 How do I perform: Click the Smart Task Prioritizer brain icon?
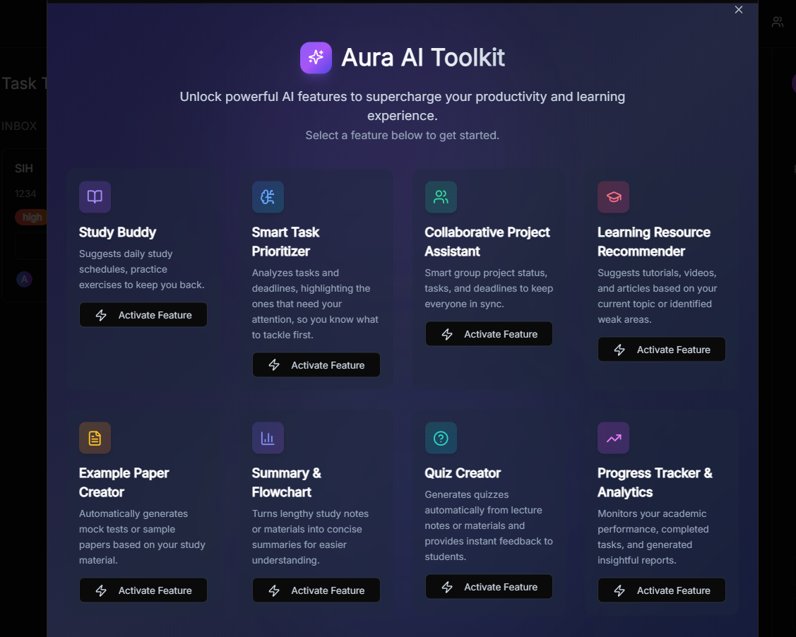[268, 197]
